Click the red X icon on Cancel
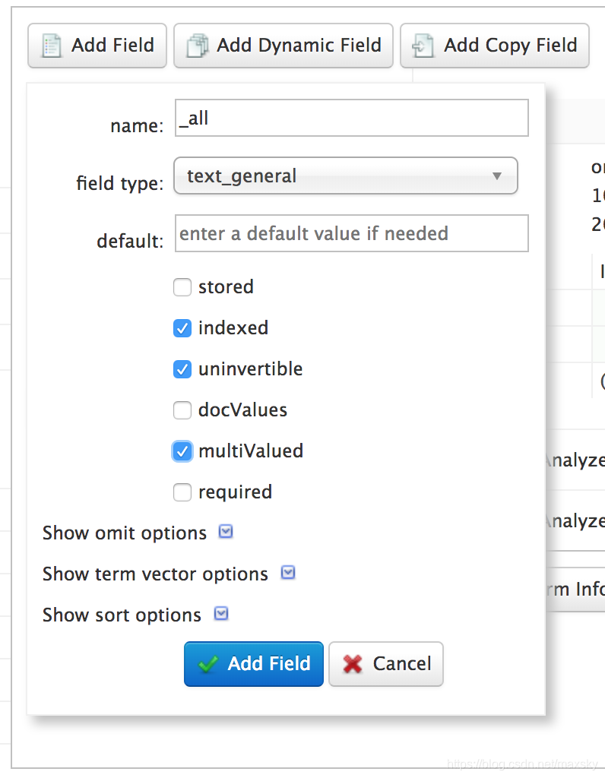 point(353,664)
